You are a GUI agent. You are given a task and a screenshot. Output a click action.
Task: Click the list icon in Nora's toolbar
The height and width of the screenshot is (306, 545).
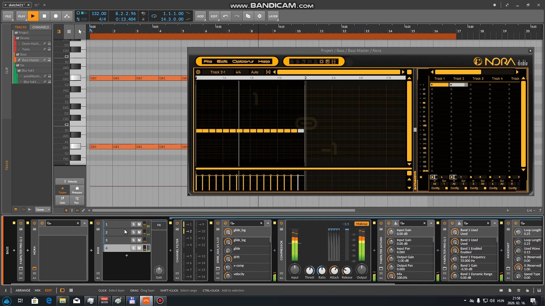[333, 62]
